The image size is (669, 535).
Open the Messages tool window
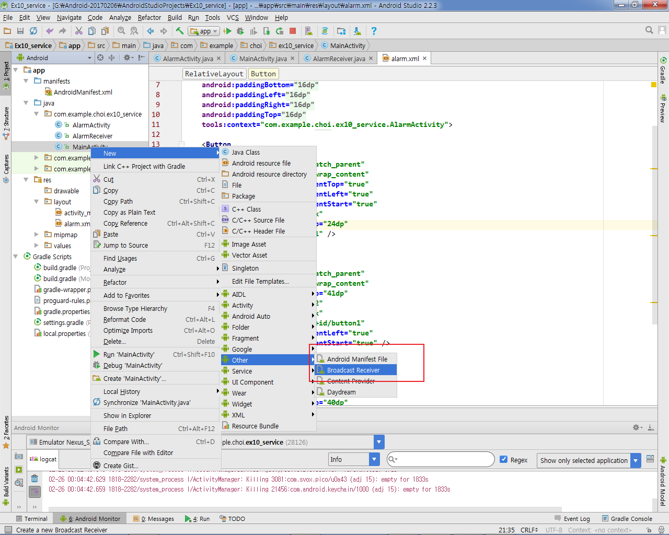pyautogui.click(x=154, y=519)
